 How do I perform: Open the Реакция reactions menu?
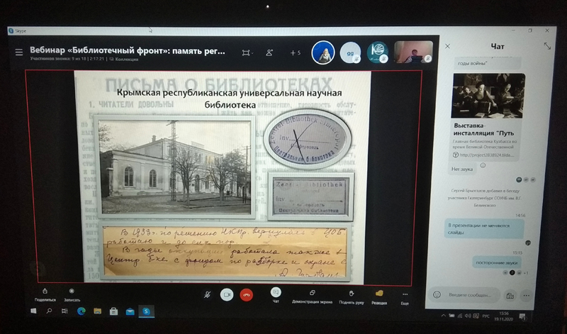(x=379, y=292)
